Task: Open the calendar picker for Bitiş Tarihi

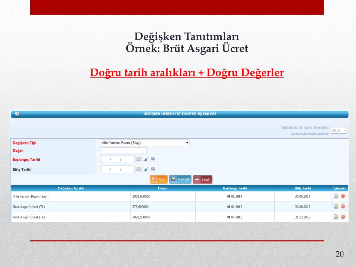Action: coord(139,169)
